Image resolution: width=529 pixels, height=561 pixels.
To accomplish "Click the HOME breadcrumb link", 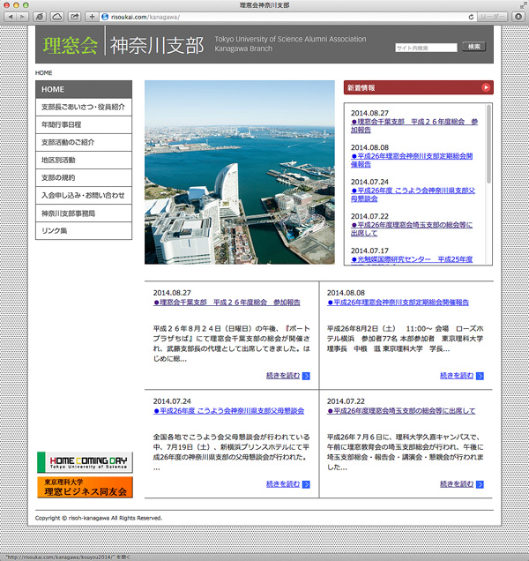I will pos(43,72).
